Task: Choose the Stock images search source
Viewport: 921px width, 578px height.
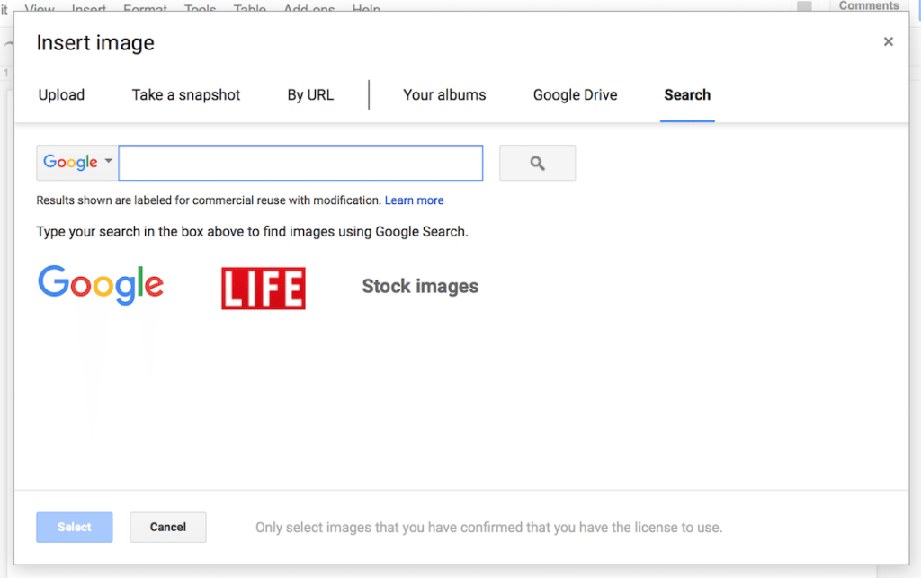Action: (419, 286)
